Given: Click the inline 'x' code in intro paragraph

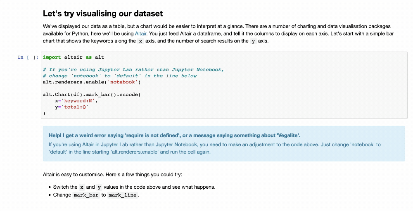Looking at the screenshot, I should (x=141, y=41).
